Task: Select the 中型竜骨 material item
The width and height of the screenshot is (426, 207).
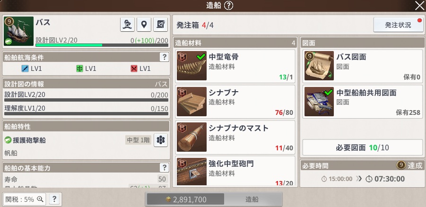Action: coord(235,66)
